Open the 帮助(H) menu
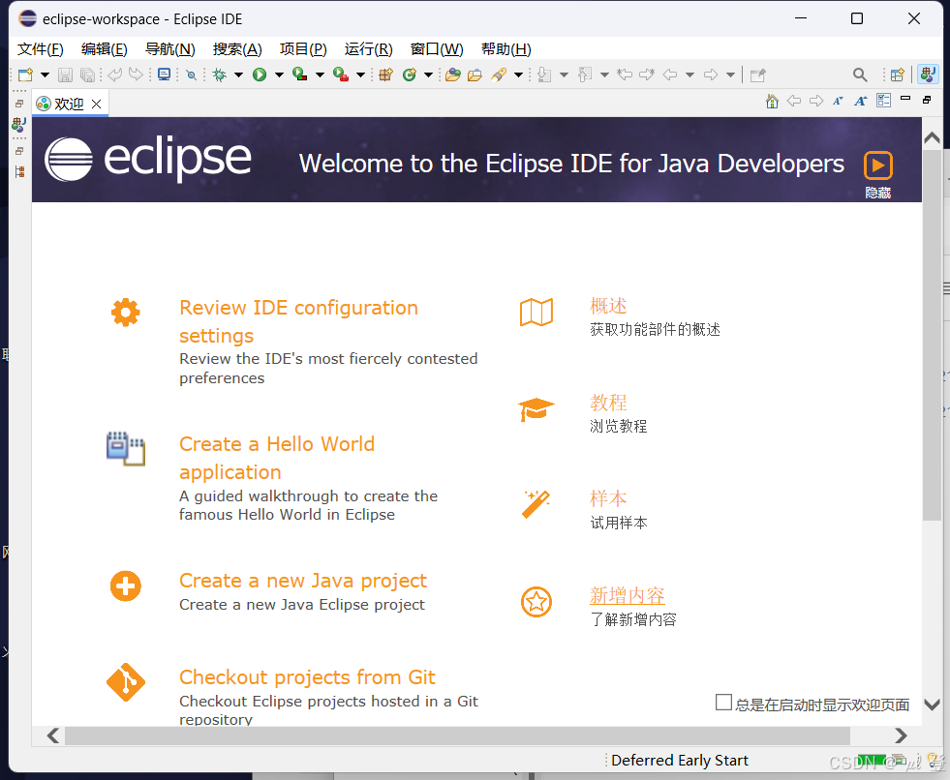 coord(506,49)
